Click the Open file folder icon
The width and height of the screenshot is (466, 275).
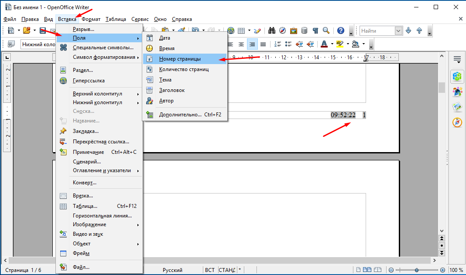point(27,31)
